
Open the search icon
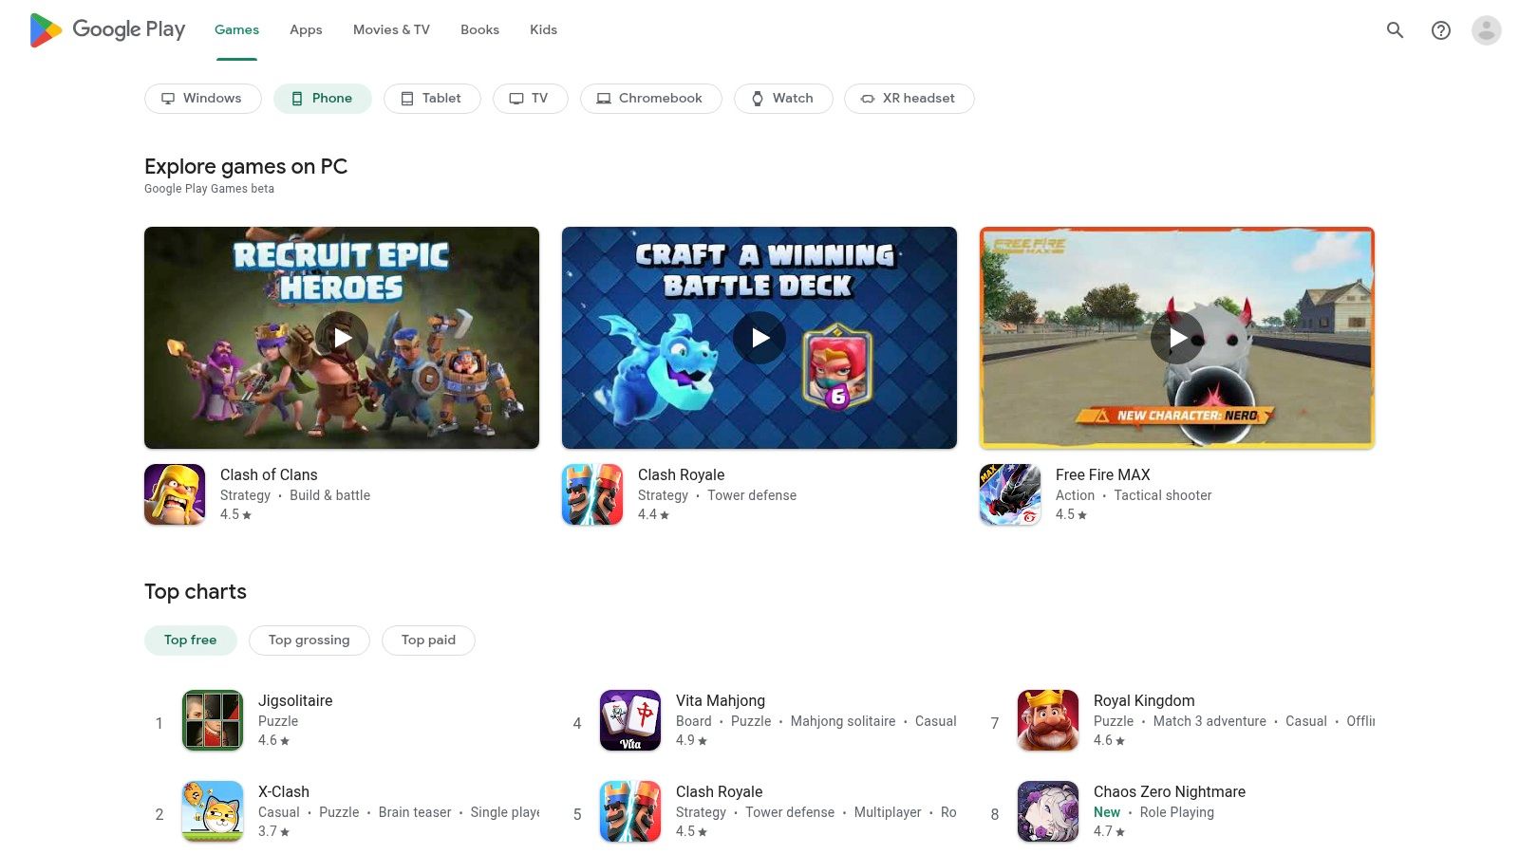click(1395, 29)
